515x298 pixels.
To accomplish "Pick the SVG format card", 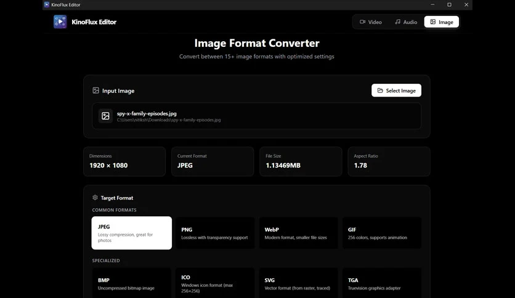I will pyautogui.click(x=299, y=284).
